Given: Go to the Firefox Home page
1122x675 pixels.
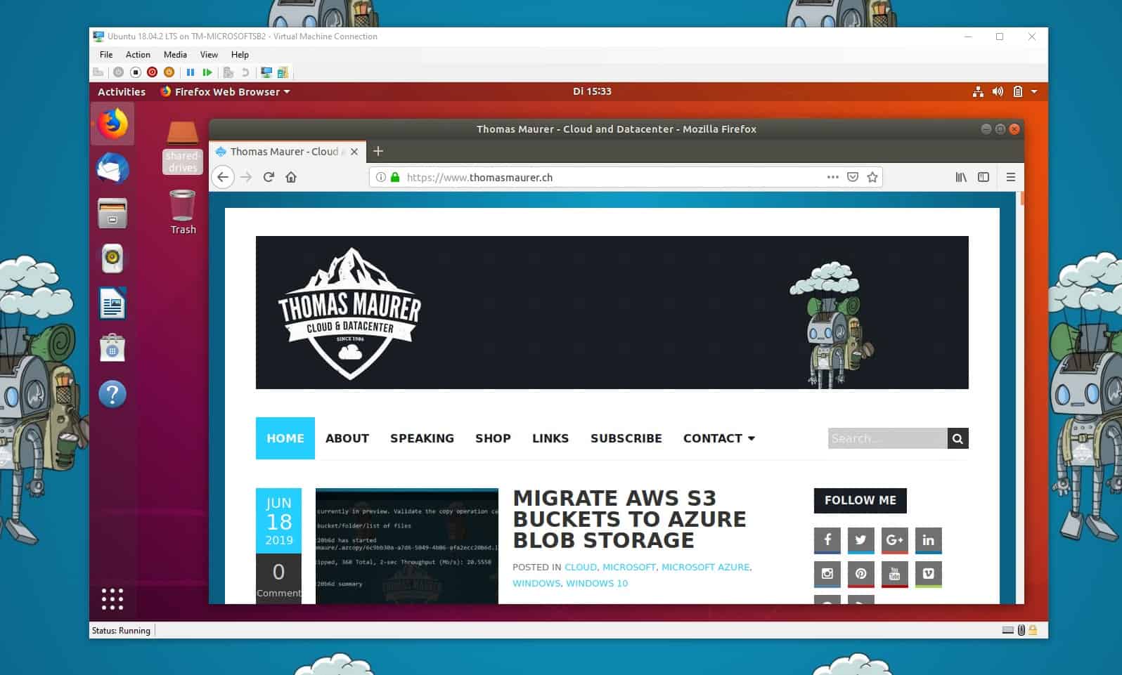Looking at the screenshot, I should 291,177.
